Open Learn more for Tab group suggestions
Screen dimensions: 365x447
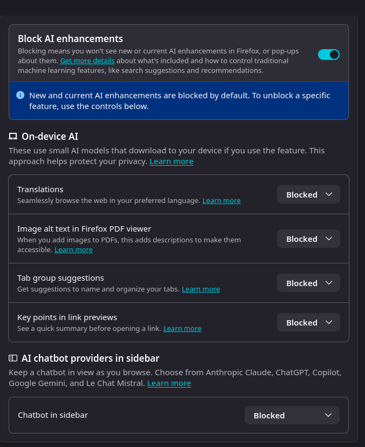pyautogui.click(x=201, y=289)
